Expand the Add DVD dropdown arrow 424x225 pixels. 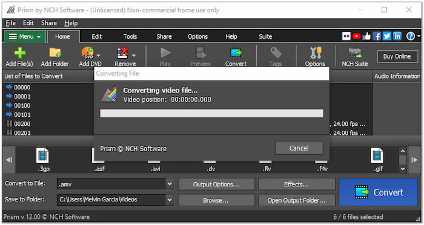pyautogui.click(x=98, y=55)
